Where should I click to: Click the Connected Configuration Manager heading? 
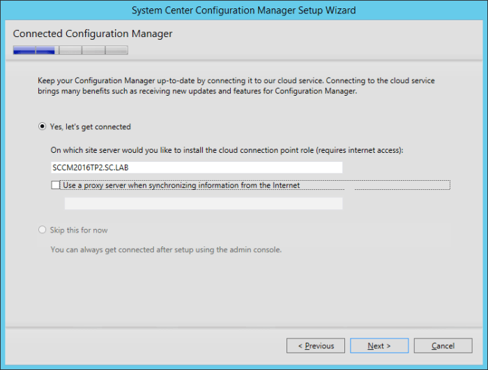[x=93, y=34]
